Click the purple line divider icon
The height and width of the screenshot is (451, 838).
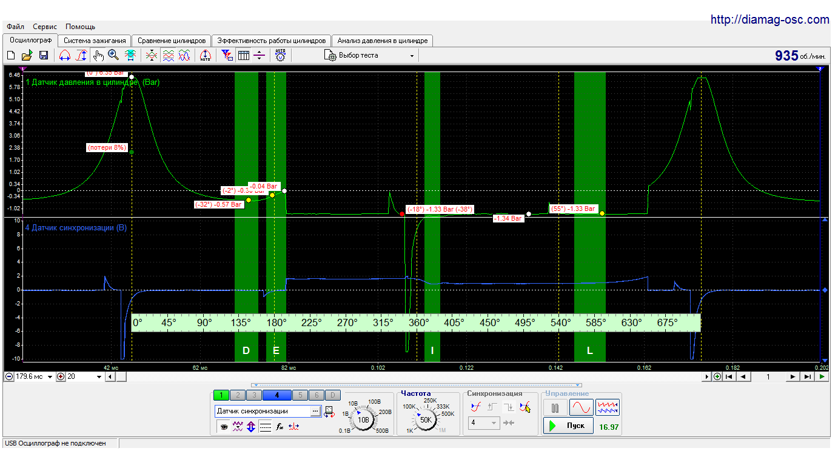[260, 55]
